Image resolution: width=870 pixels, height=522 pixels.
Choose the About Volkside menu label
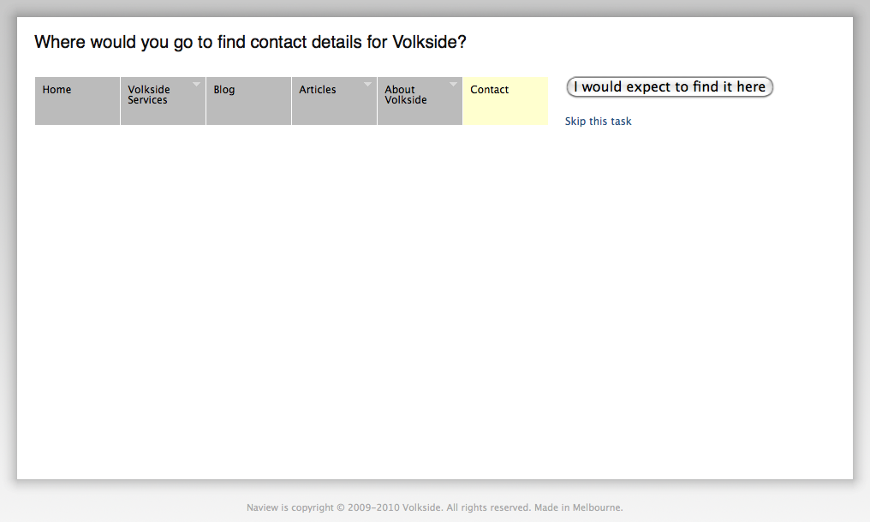[406, 95]
